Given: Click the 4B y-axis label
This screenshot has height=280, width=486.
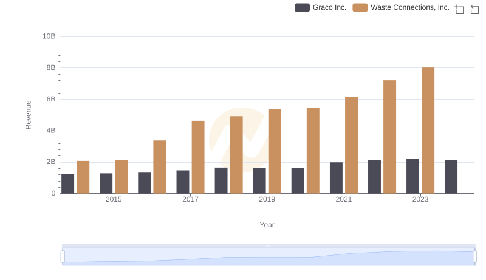Looking at the screenshot, I should 51,131.
